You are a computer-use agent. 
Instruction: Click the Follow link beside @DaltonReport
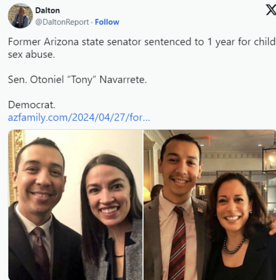click(107, 22)
